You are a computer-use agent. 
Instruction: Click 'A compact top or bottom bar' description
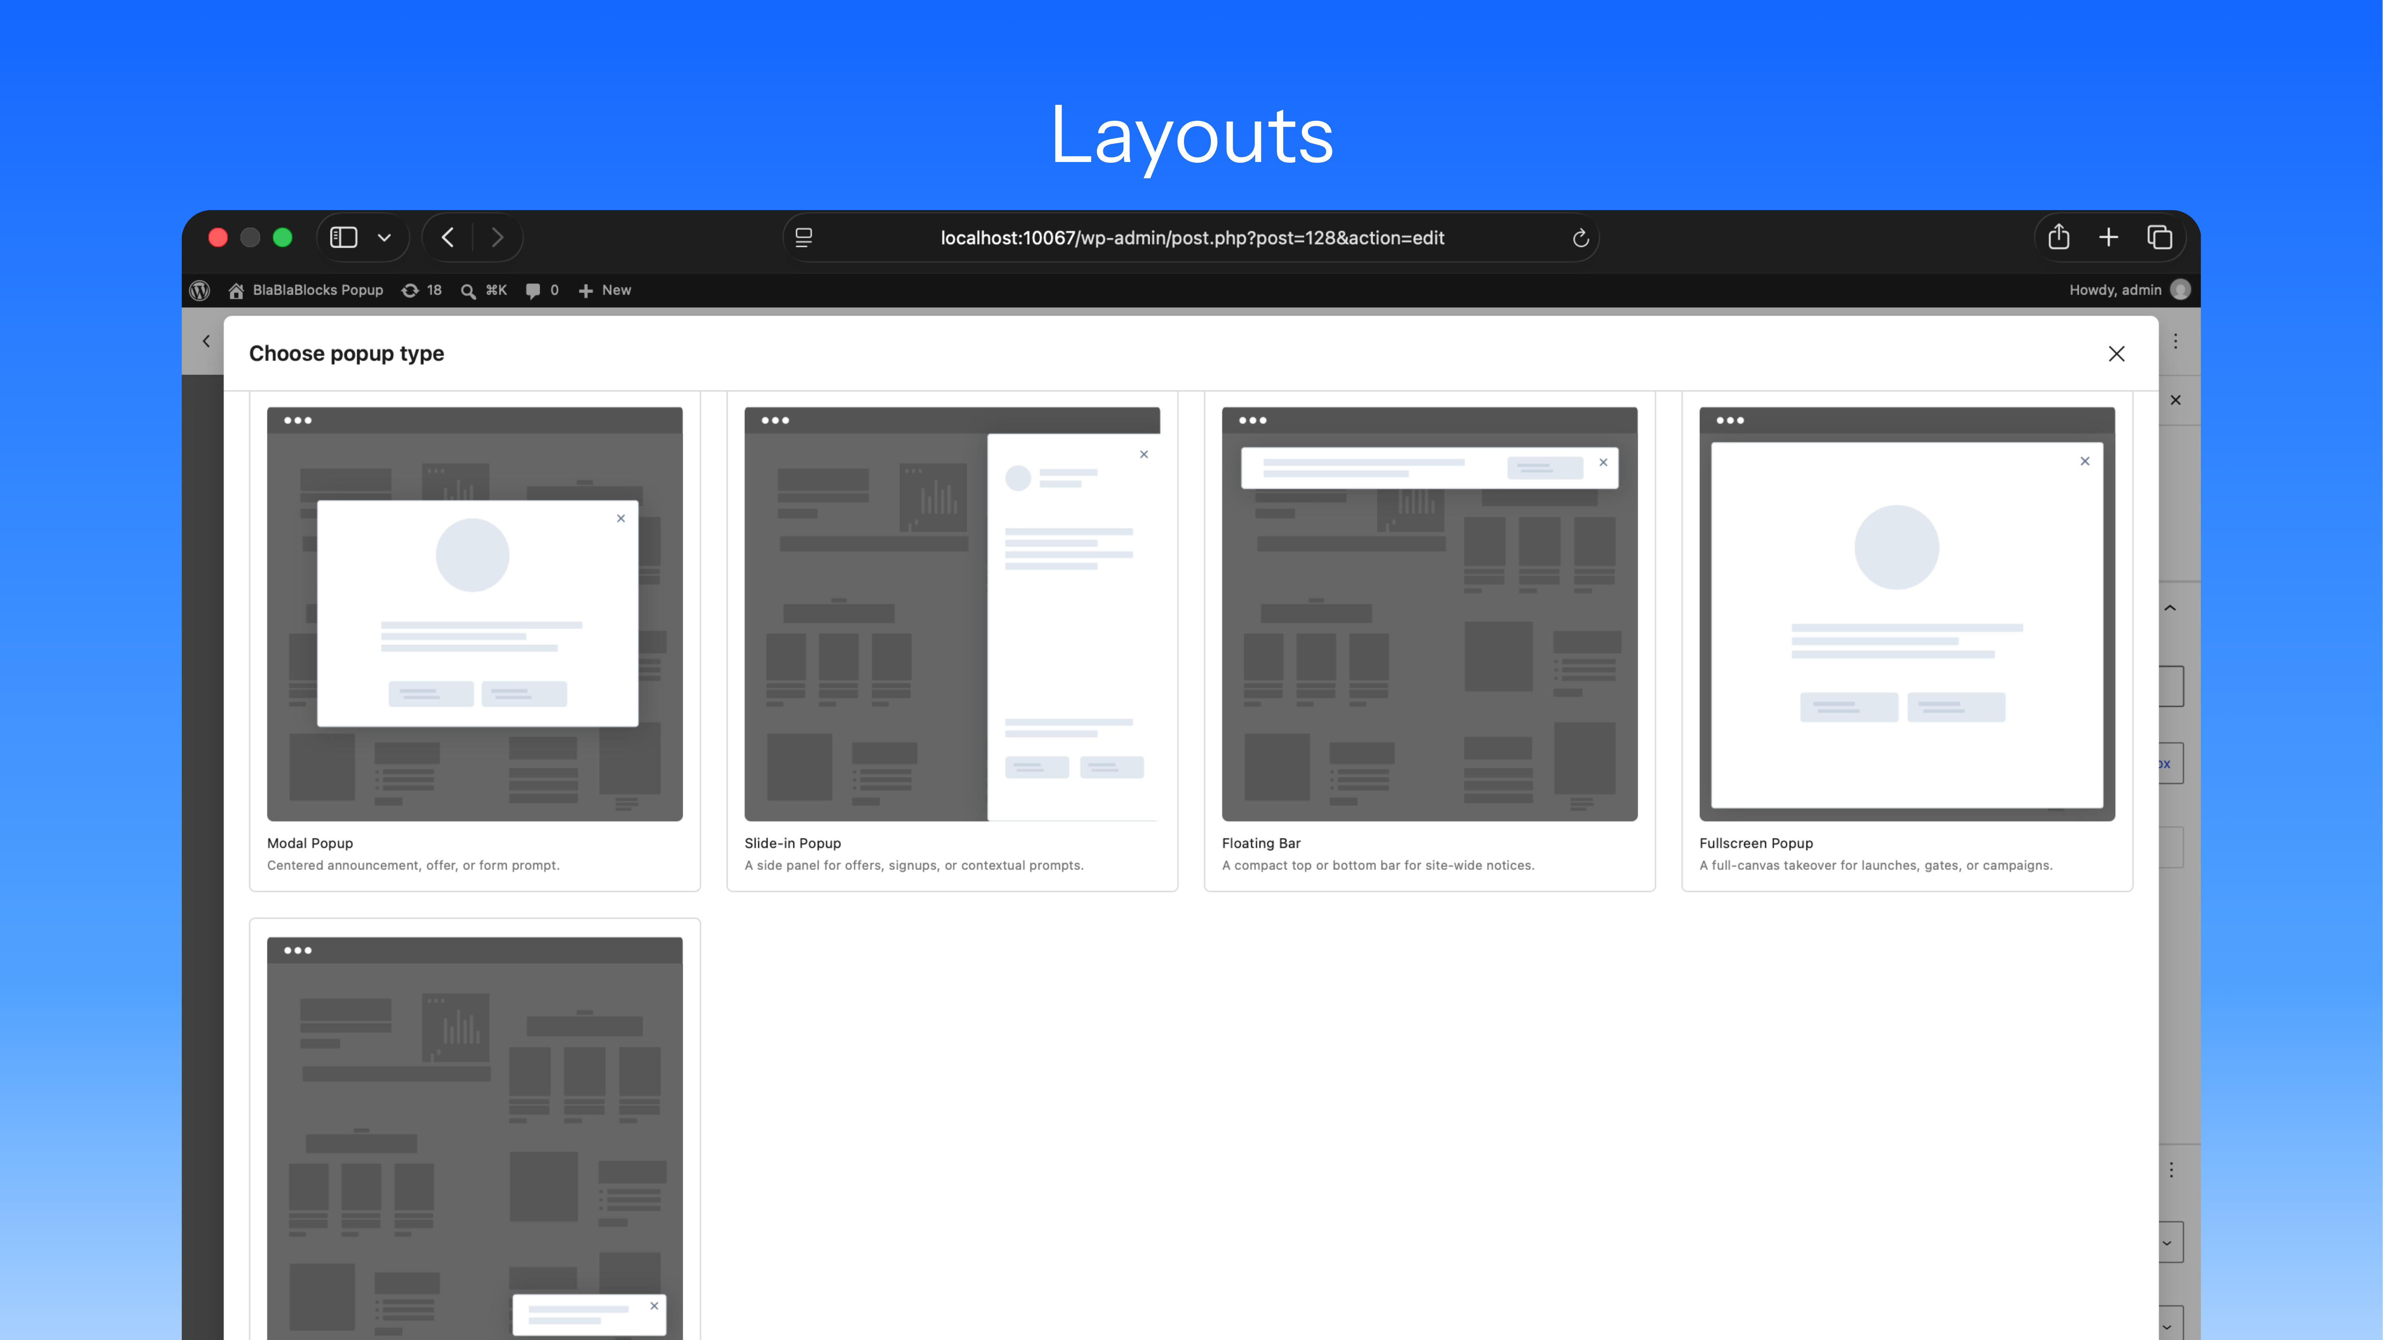click(1378, 865)
